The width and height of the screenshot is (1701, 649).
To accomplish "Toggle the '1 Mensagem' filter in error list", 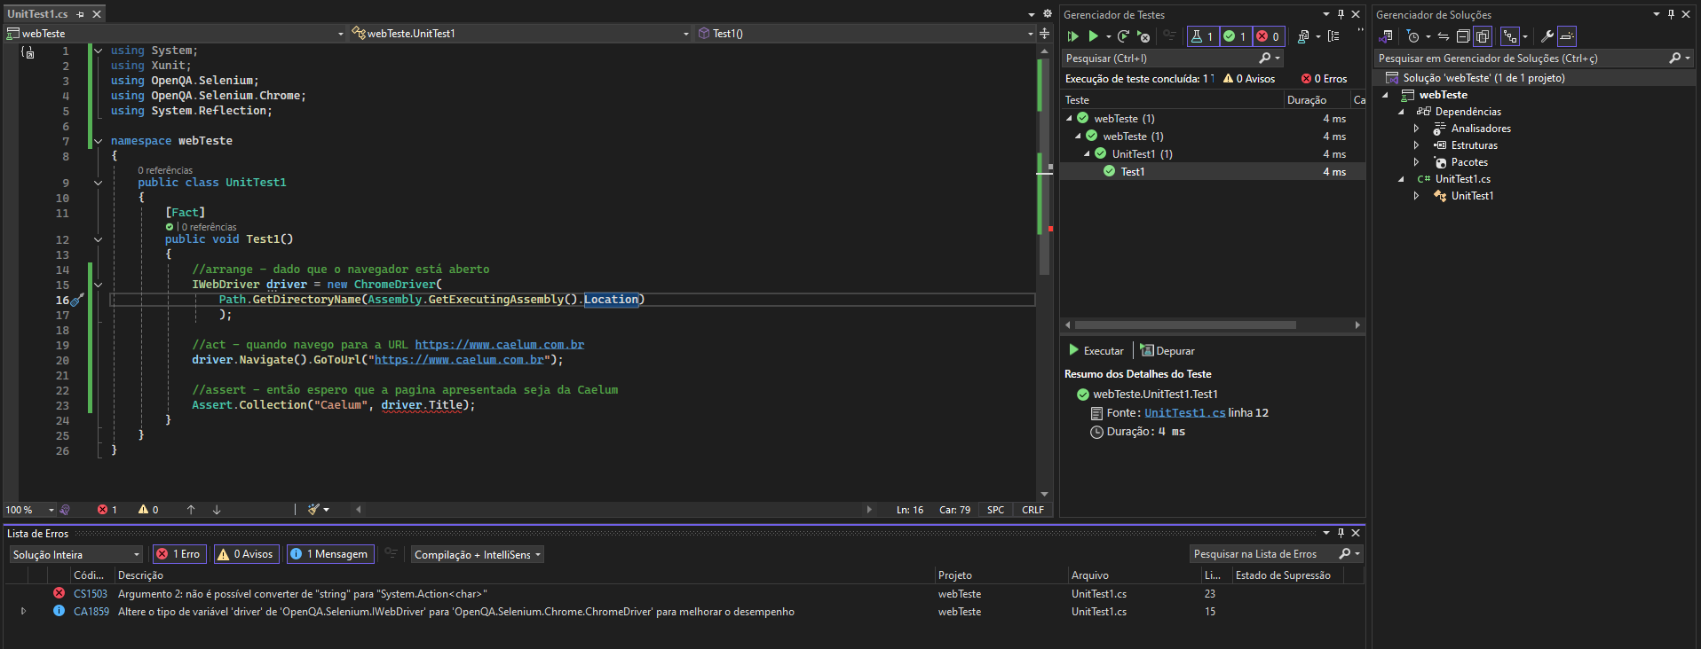I will coord(330,554).
